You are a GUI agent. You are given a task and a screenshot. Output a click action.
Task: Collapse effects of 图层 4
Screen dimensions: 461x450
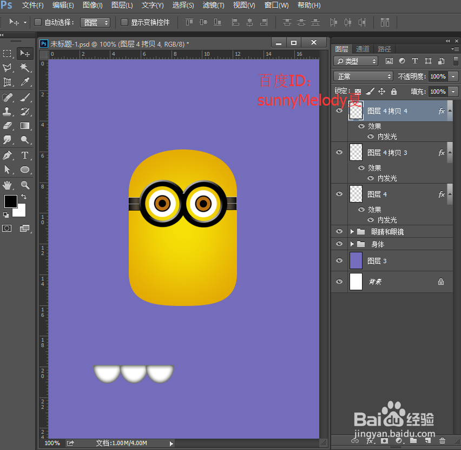(x=450, y=194)
